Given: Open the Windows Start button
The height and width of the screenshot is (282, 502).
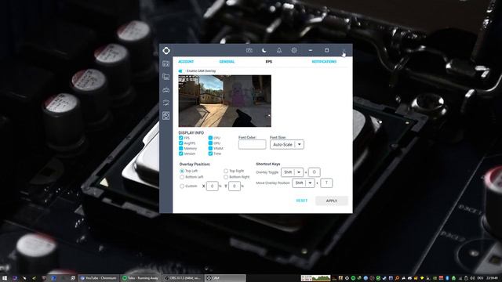Looking at the screenshot, I should [x=5, y=278].
